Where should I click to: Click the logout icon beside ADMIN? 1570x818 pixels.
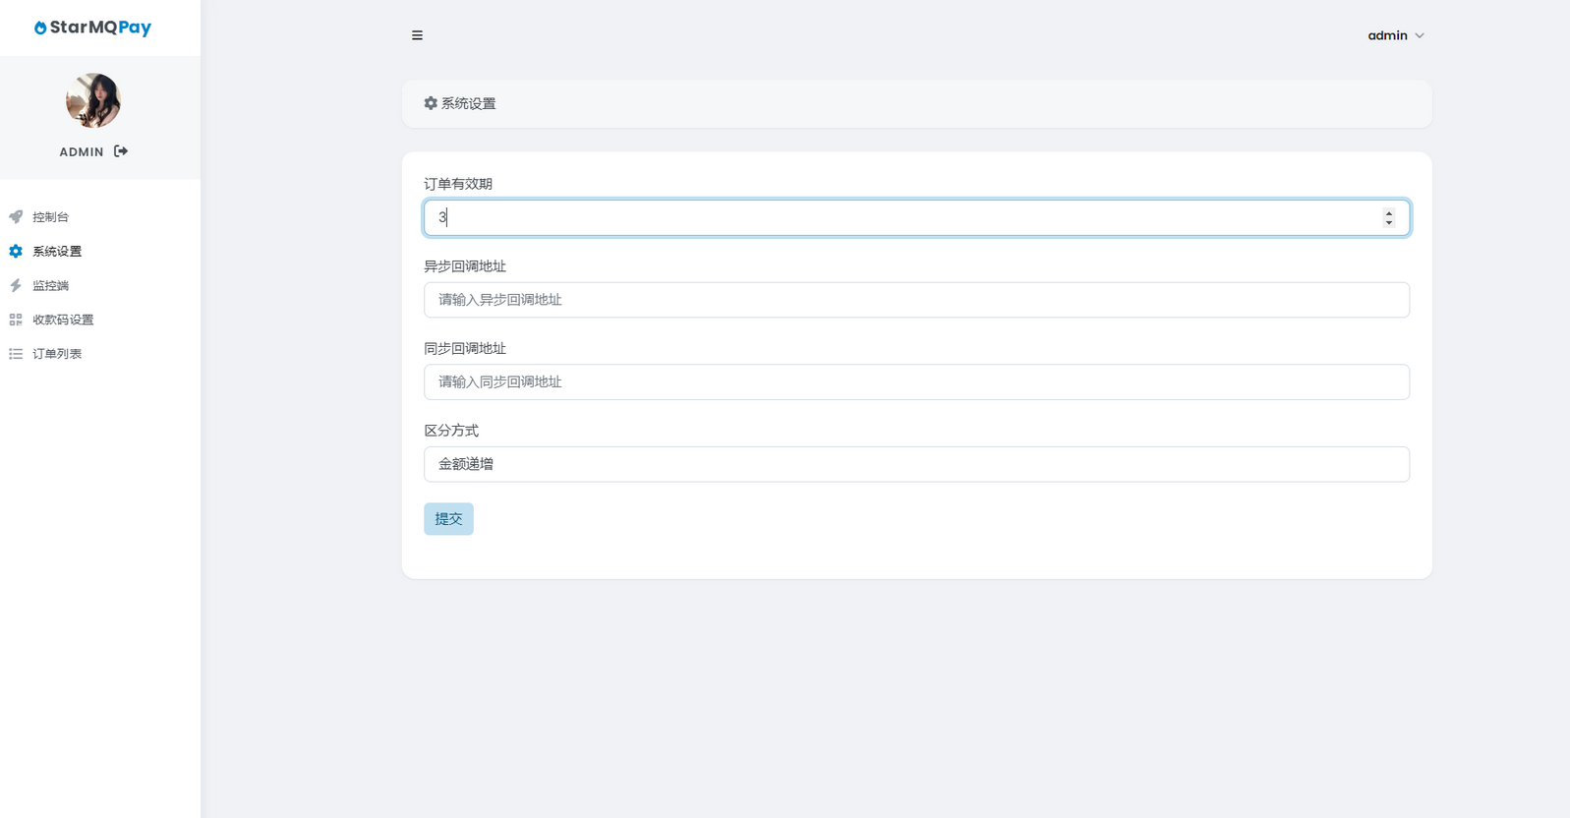(x=121, y=151)
